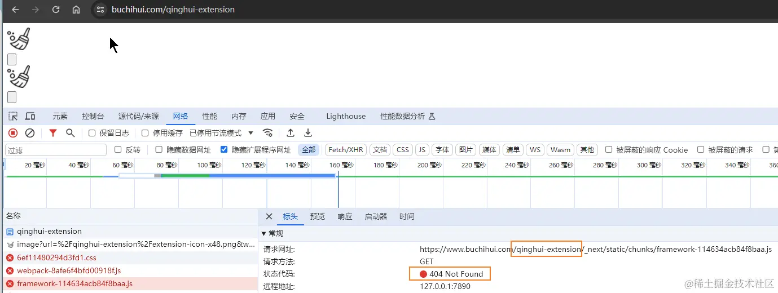Select 全部 filter type button
The height and width of the screenshot is (293, 778).
[309, 150]
